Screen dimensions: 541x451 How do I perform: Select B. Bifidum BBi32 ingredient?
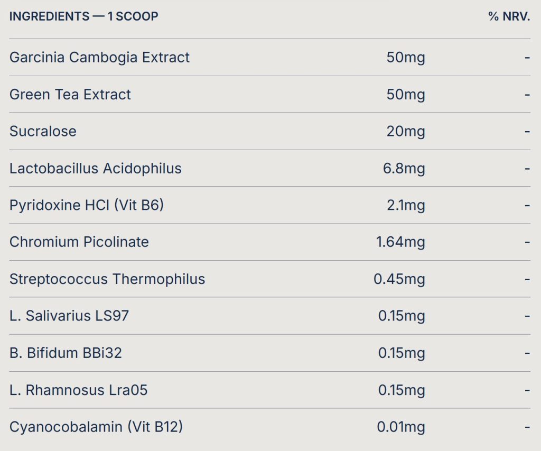pos(66,353)
